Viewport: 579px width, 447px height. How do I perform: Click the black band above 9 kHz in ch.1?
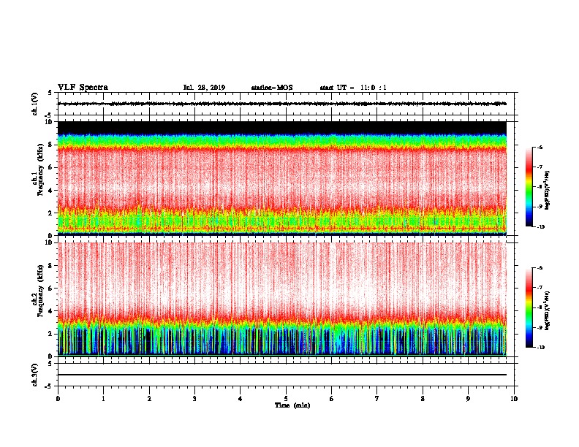pos(282,128)
